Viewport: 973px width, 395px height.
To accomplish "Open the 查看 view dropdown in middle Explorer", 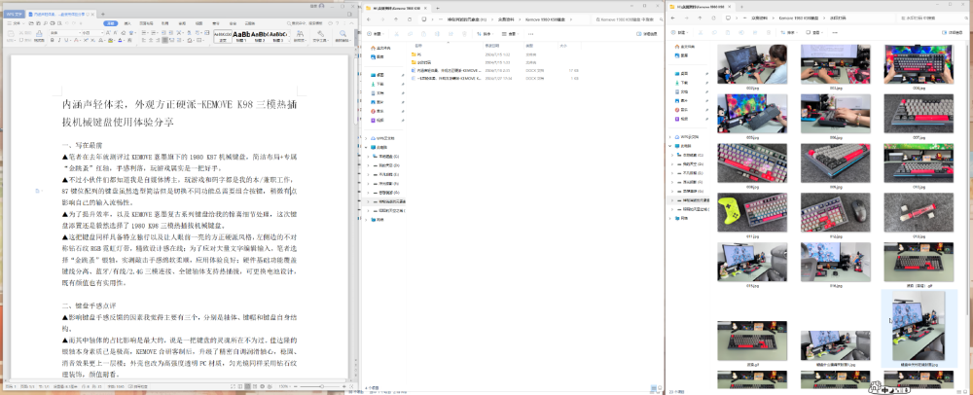I will [510, 34].
